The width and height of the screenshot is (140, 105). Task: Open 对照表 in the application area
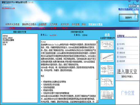point(122,48)
